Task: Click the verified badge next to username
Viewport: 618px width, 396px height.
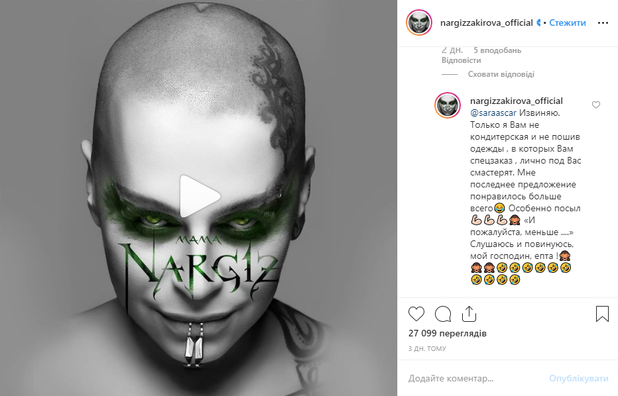Action: 538,23
